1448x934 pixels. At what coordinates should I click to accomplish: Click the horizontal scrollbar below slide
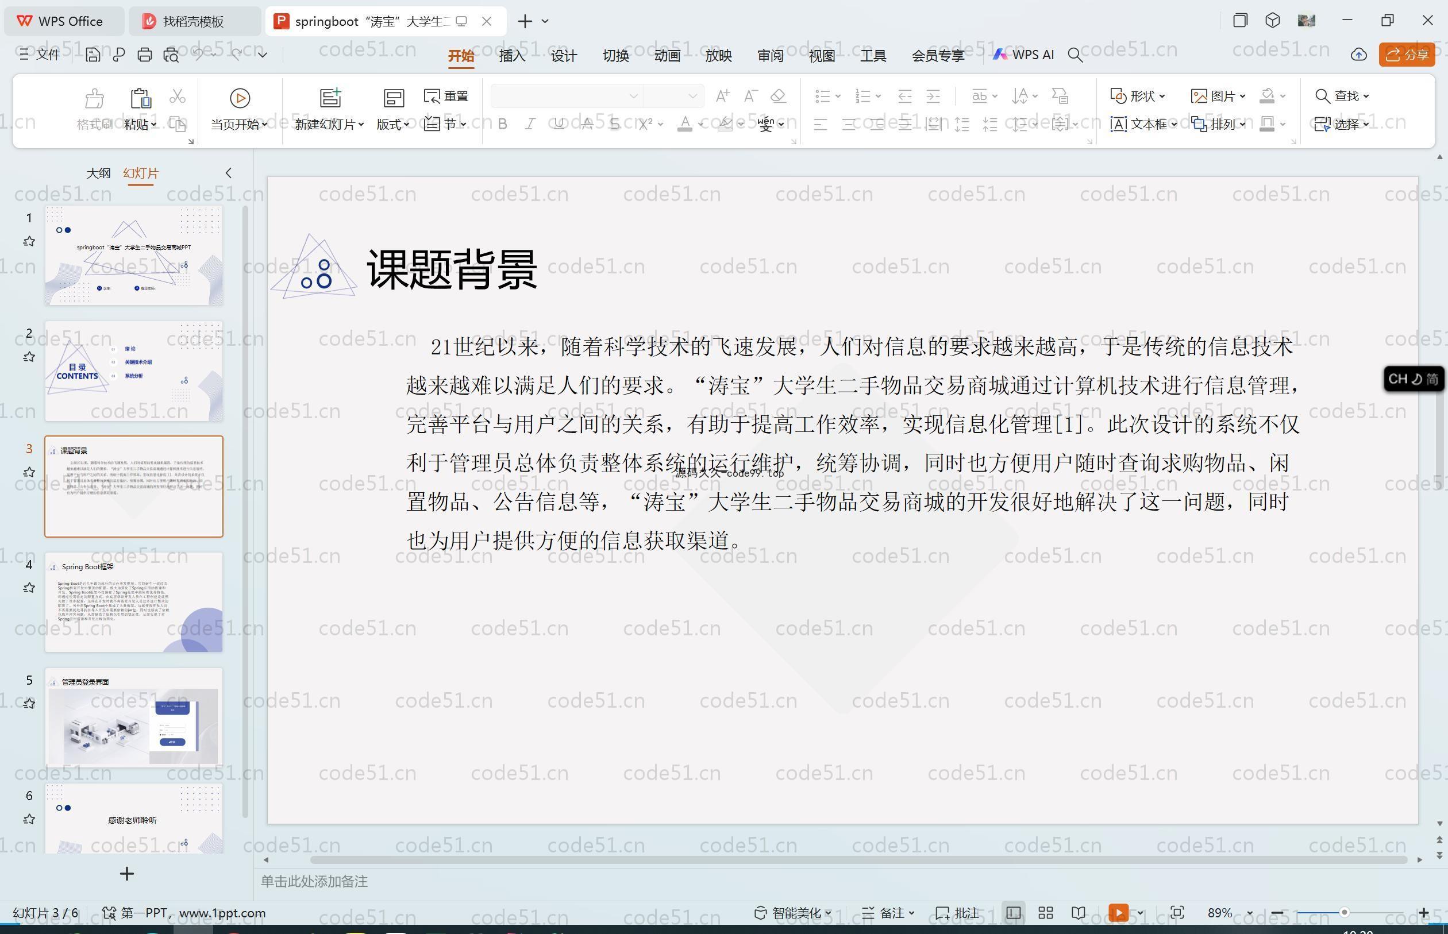[x=858, y=859]
